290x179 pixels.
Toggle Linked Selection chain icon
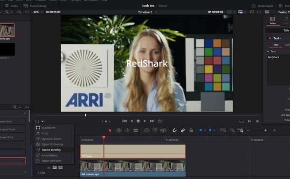pyautogui.click(x=183, y=131)
